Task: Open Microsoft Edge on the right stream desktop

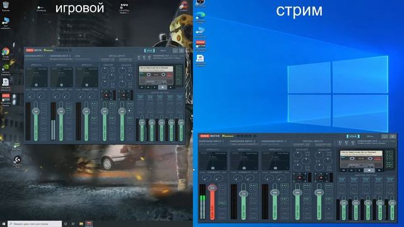Action: pyautogui.click(x=201, y=18)
